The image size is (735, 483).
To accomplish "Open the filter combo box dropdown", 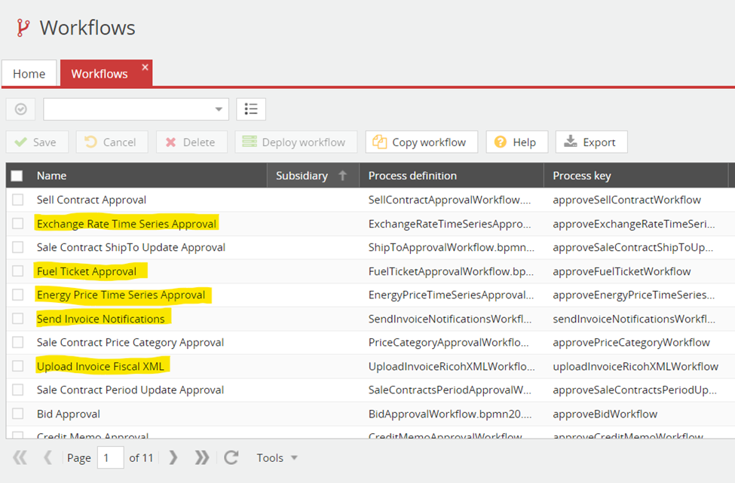I will [219, 109].
